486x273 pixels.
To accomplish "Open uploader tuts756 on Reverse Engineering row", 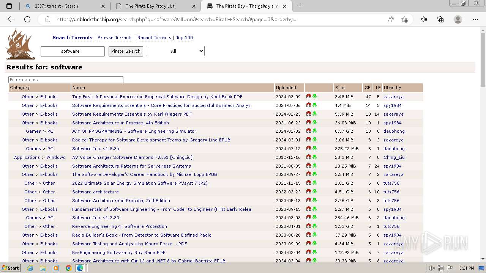I will [391, 226].
